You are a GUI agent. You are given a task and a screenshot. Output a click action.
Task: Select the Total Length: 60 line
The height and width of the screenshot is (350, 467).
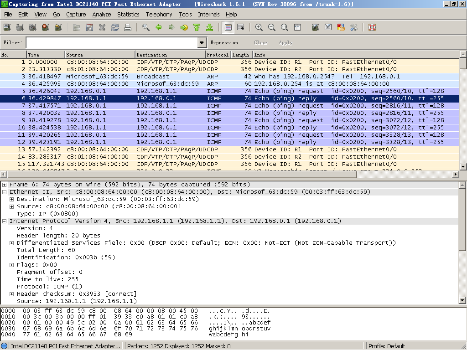46,250
